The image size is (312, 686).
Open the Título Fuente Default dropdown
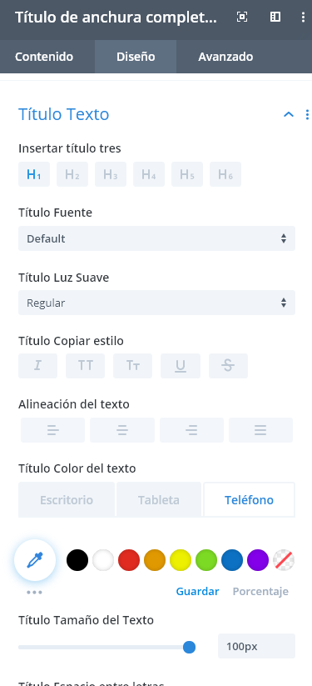tap(157, 238)
